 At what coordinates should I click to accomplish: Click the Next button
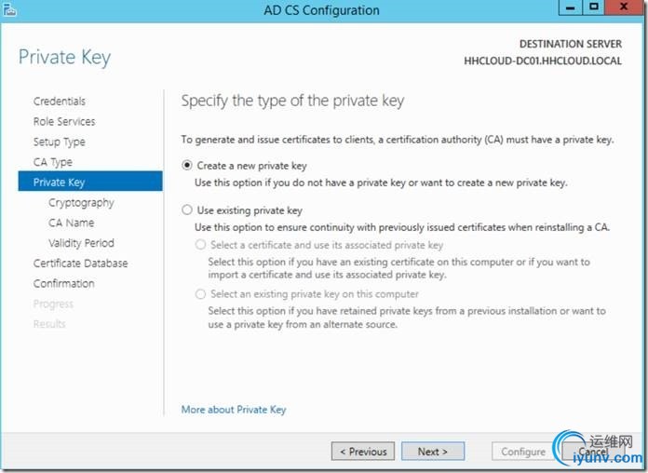[433, 451]
